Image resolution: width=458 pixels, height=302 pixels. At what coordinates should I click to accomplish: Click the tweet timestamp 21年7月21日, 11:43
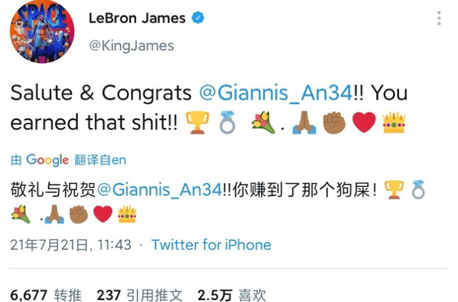pyautogui.click(x=71, y=244)
